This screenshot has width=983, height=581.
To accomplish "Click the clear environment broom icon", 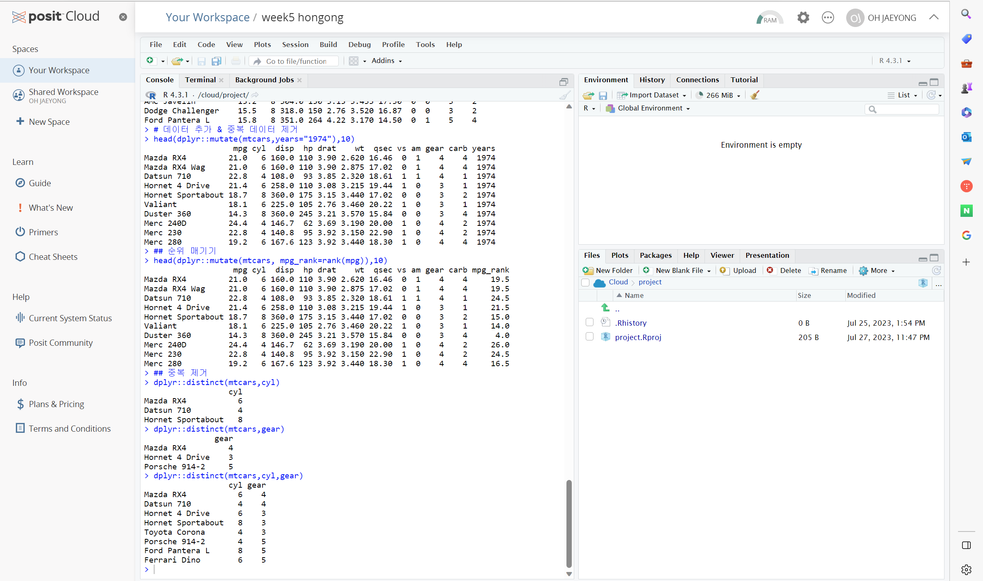I will [754, 95].
